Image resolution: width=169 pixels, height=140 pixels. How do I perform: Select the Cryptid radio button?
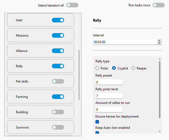[114, 68]
